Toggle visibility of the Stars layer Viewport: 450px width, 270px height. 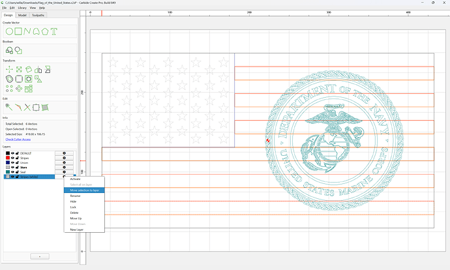coord(12,167)
